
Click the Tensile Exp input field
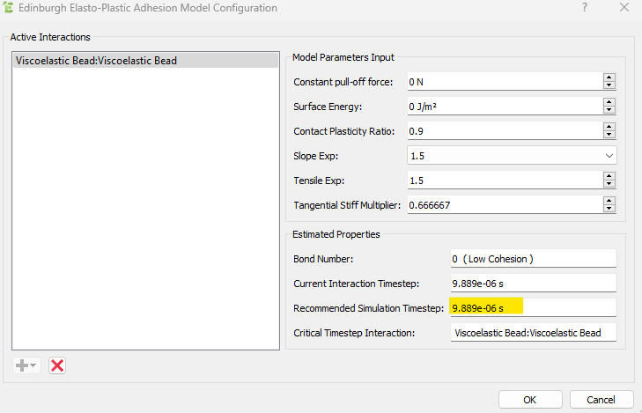pyautogui.click(x=505, y=181)
